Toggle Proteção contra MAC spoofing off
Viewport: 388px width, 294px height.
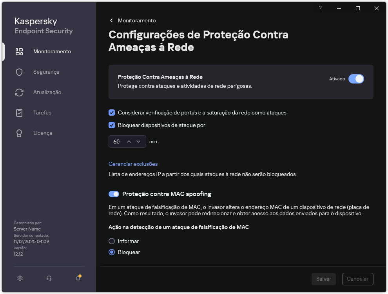click(x=114, y=194)
